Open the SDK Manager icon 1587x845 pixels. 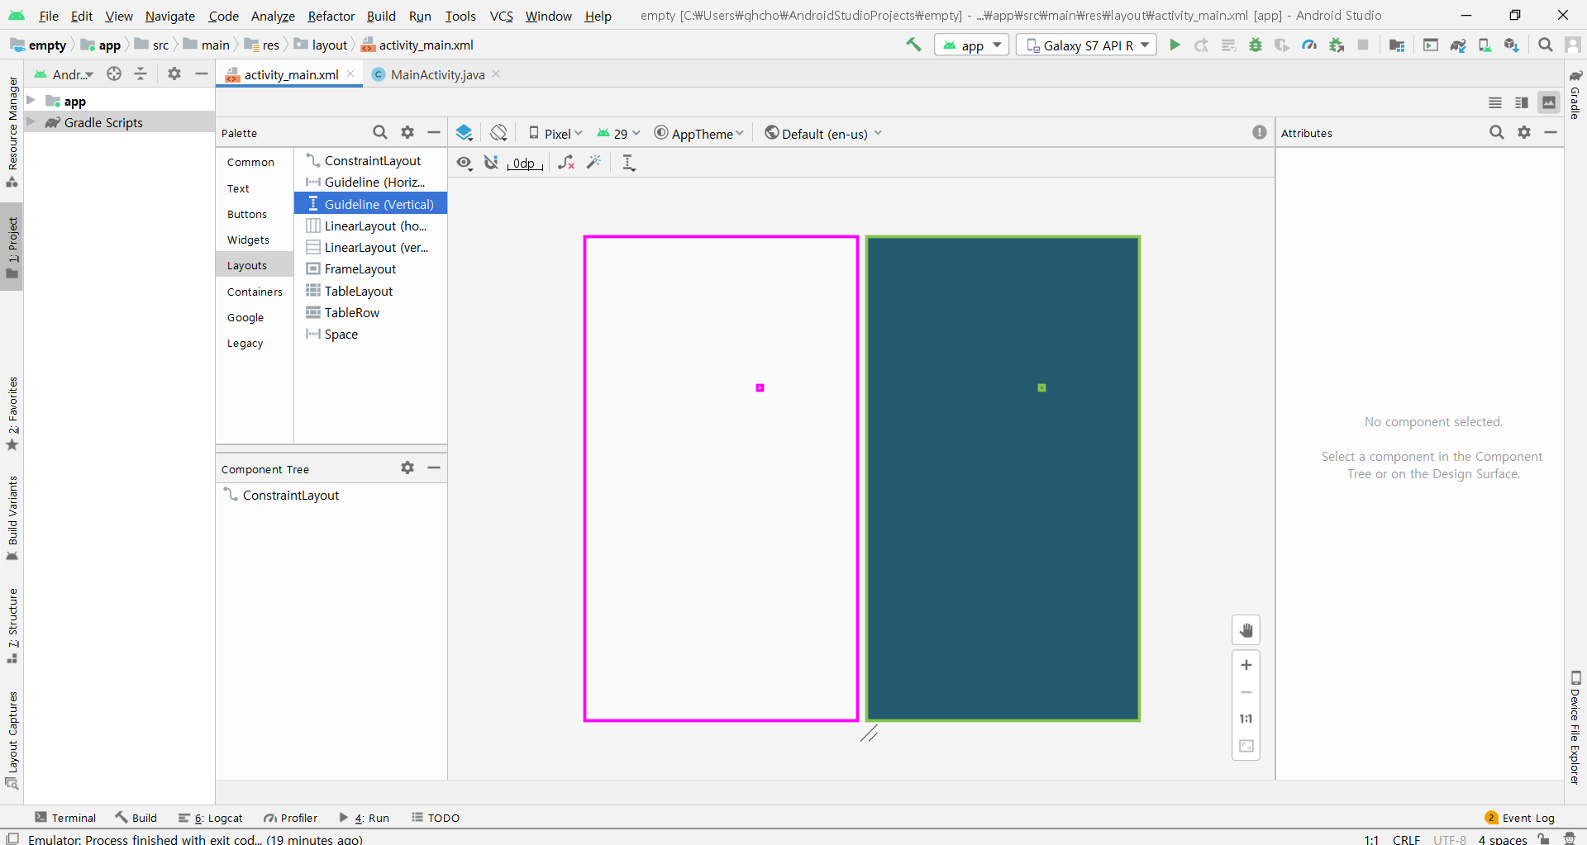1512,45
